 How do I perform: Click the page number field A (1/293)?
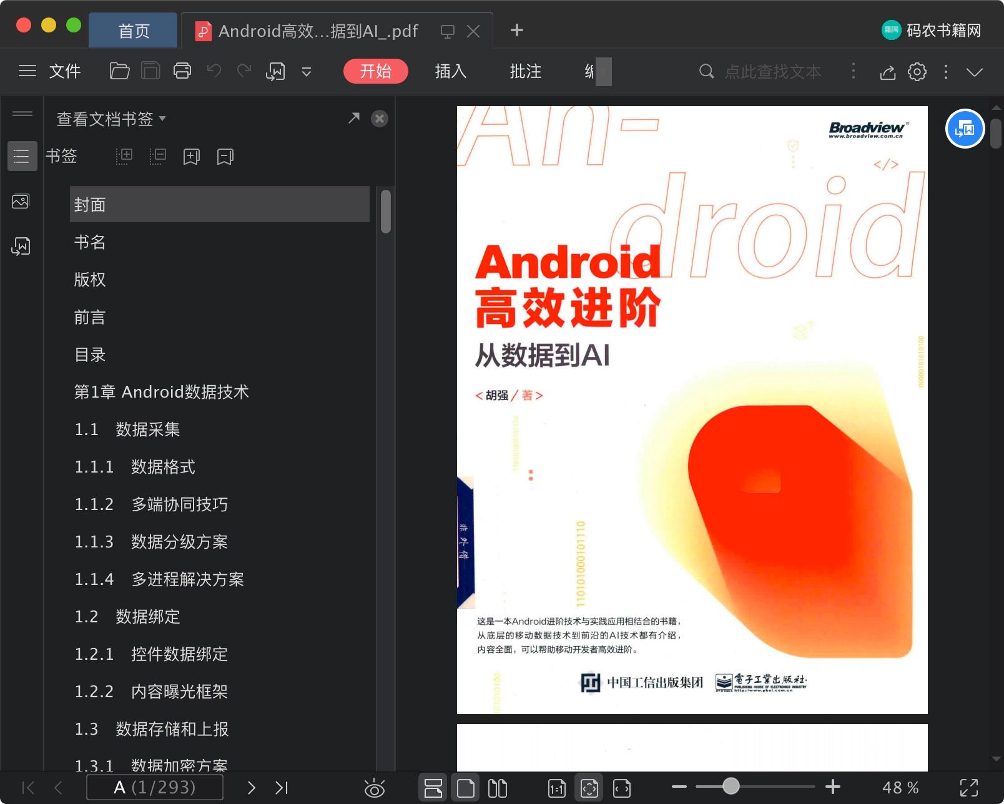tap(155, 787)
